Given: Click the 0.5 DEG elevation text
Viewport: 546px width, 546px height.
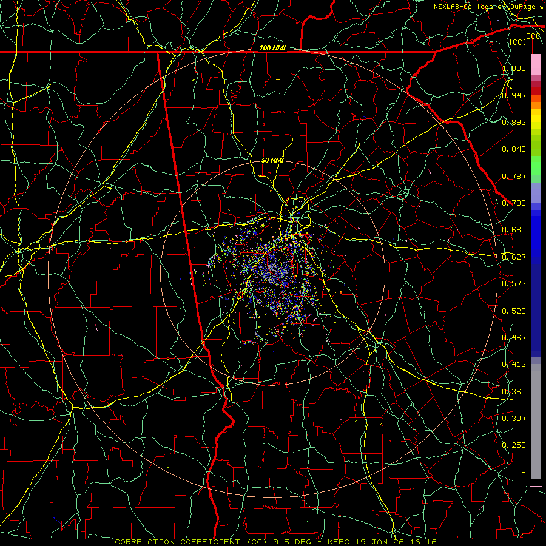Looking at the screenshot, I should click(292, 542).
